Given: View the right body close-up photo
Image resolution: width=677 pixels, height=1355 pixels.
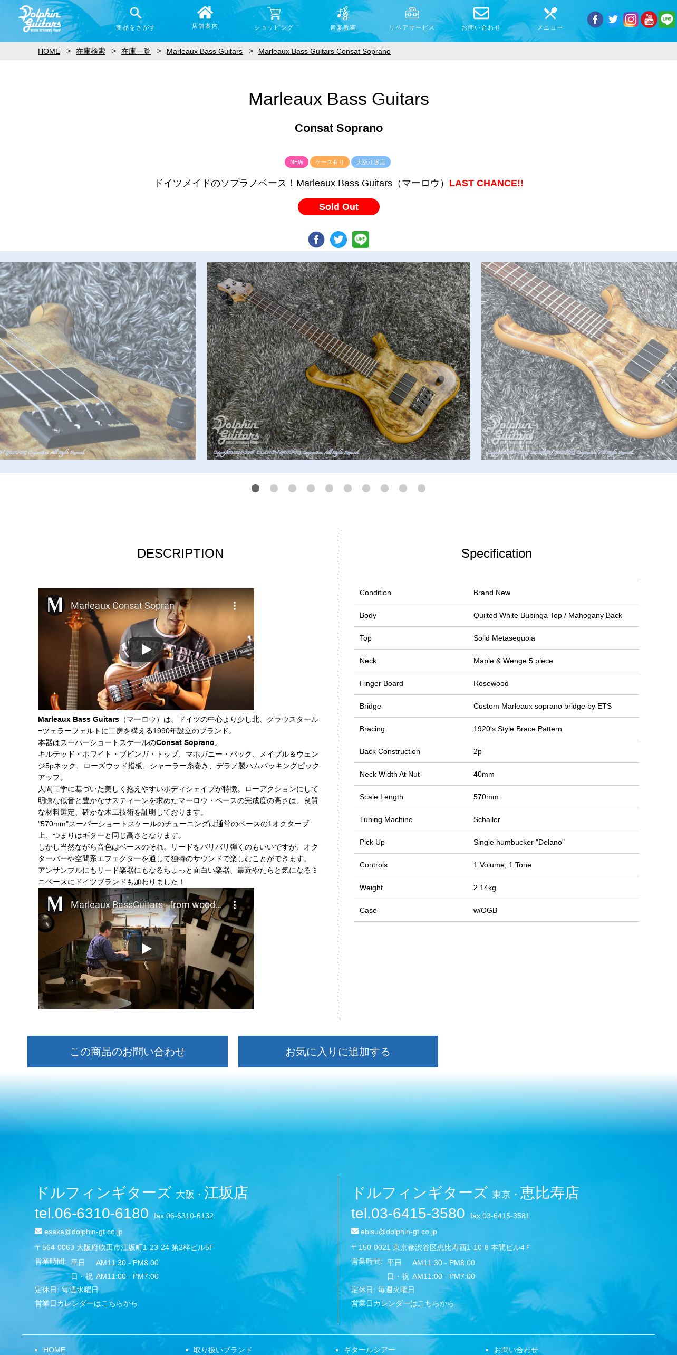Looking at the screenshot, I should point(579,360).
